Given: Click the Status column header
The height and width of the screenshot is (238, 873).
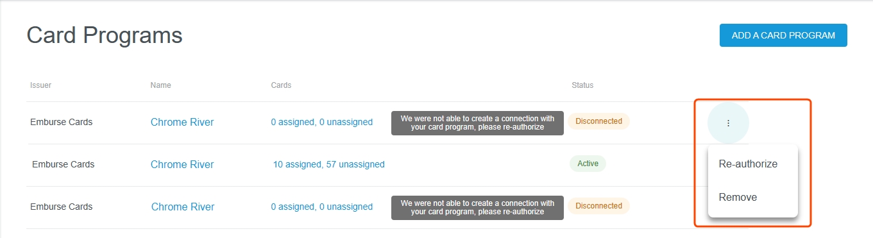Looking at the screenshot, I should point(582,85).
